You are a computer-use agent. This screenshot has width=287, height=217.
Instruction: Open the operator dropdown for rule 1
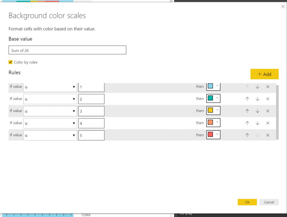50,87
